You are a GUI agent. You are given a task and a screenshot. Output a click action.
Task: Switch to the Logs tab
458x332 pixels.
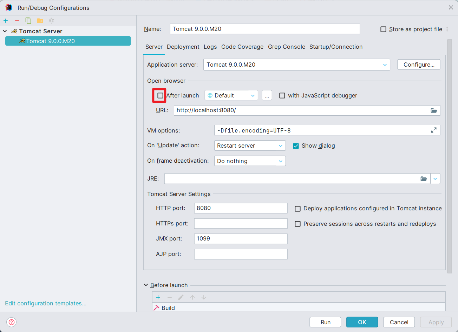coord(210,47)
